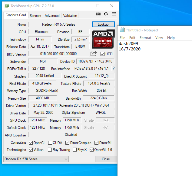192x176 pixels.
Task: Click the GPU-Z title bar app icon
Action: click(7, 6)
